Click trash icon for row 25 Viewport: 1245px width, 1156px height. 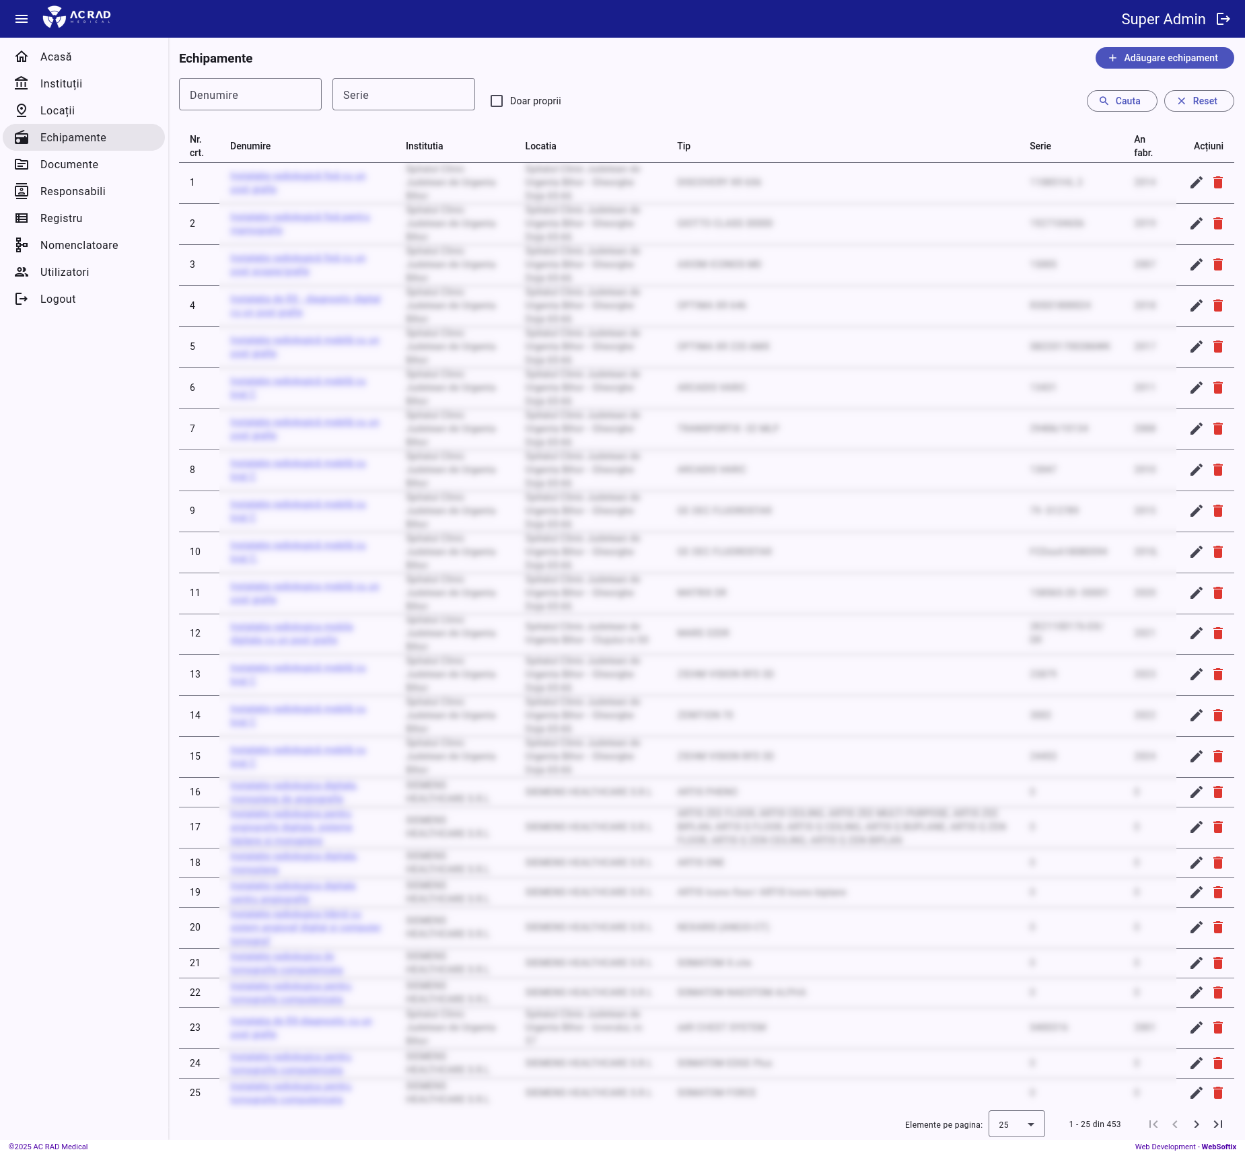(1217, 1093)
